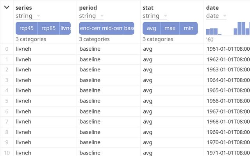Click a bar in the date histogram

pyautogui.click(x=241, y=28)
